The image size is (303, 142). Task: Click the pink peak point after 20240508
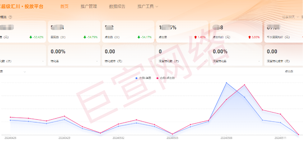(244, 85)
